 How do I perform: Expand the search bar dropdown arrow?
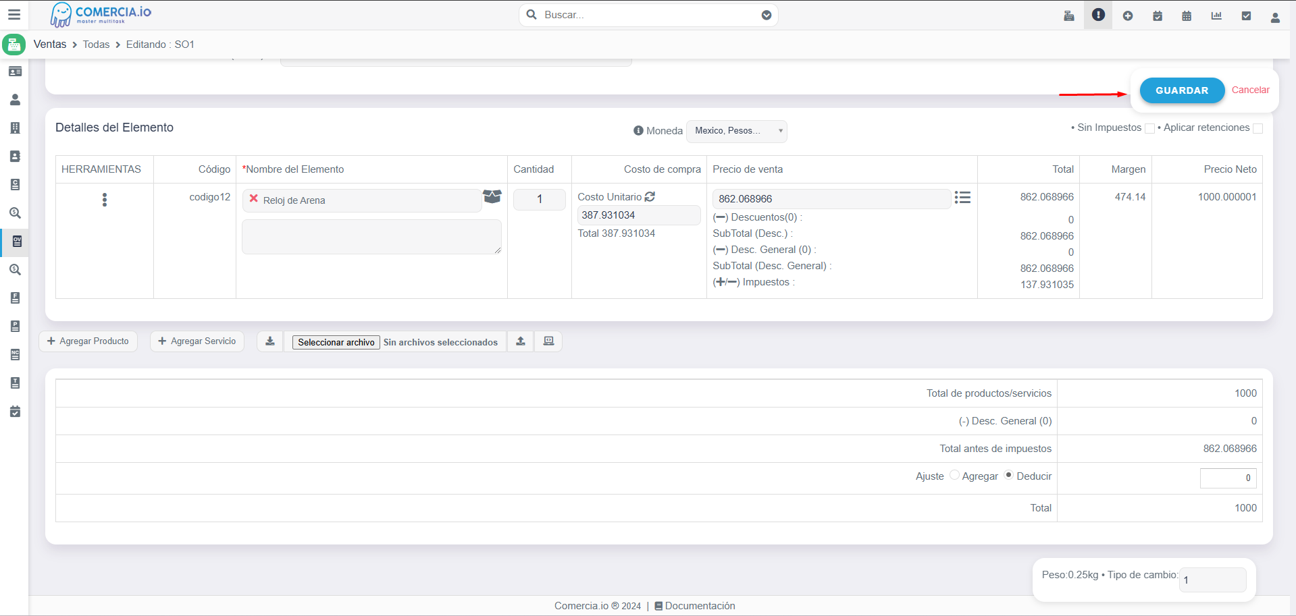coord(767,15)
